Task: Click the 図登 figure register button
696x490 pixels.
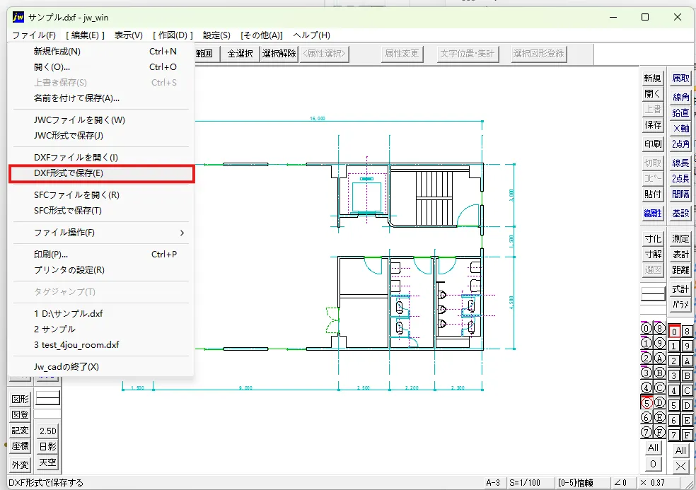Action: coord(20,414)
